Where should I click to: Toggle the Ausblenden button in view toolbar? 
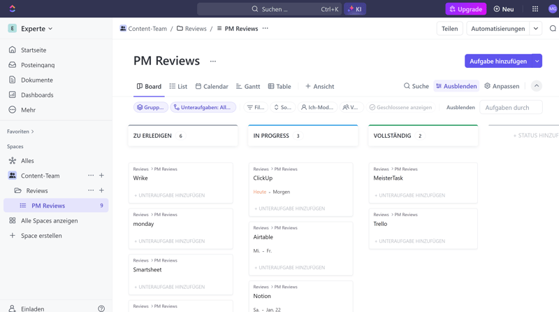tap(456, 86)
